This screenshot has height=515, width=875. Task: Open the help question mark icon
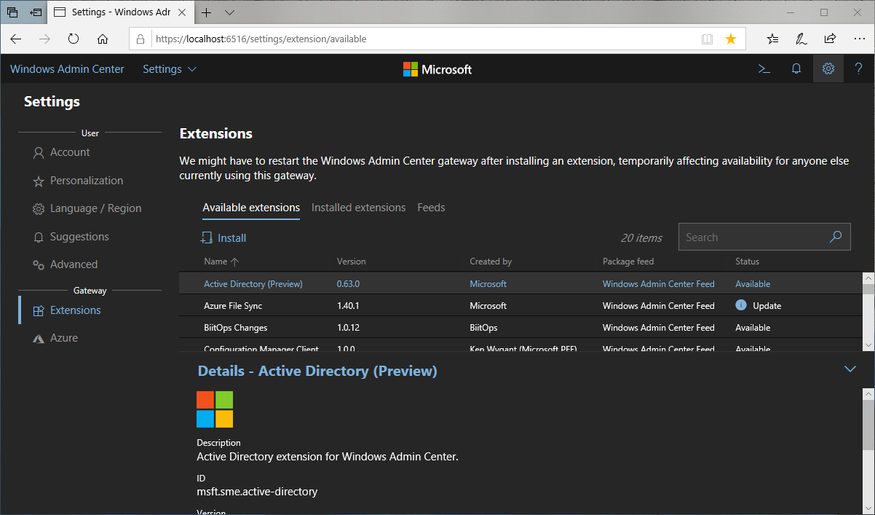[x=858, y=68]
